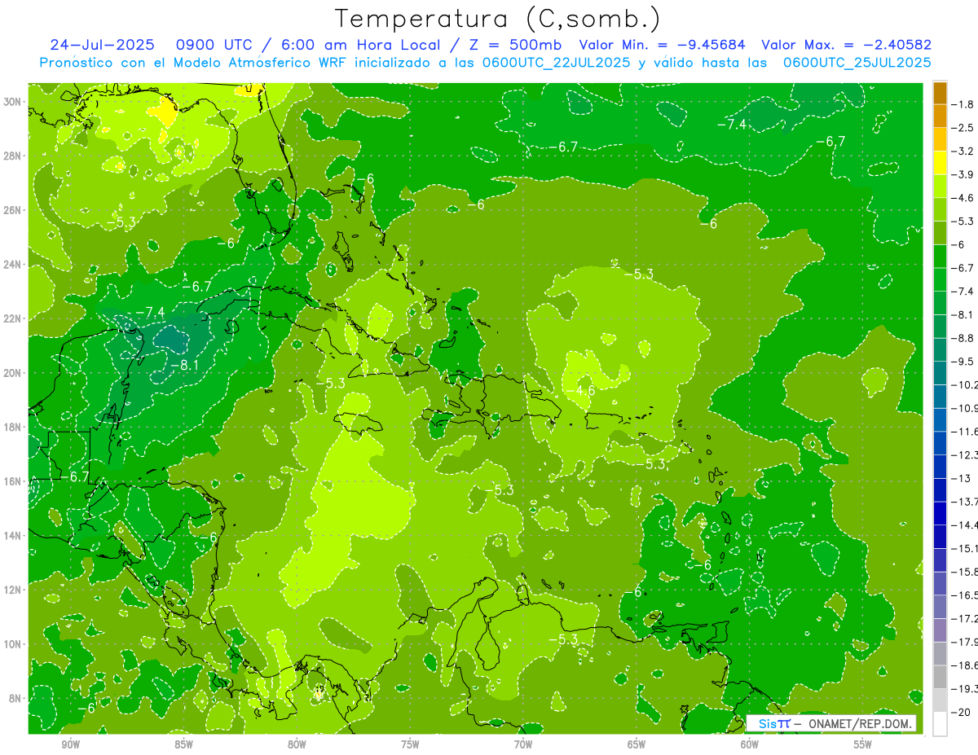The width and height of the screenshot is (978, 755).
Task: Click colorbar tick label "-3.2"
Action: pyautogui.click(x=963, y=151)
